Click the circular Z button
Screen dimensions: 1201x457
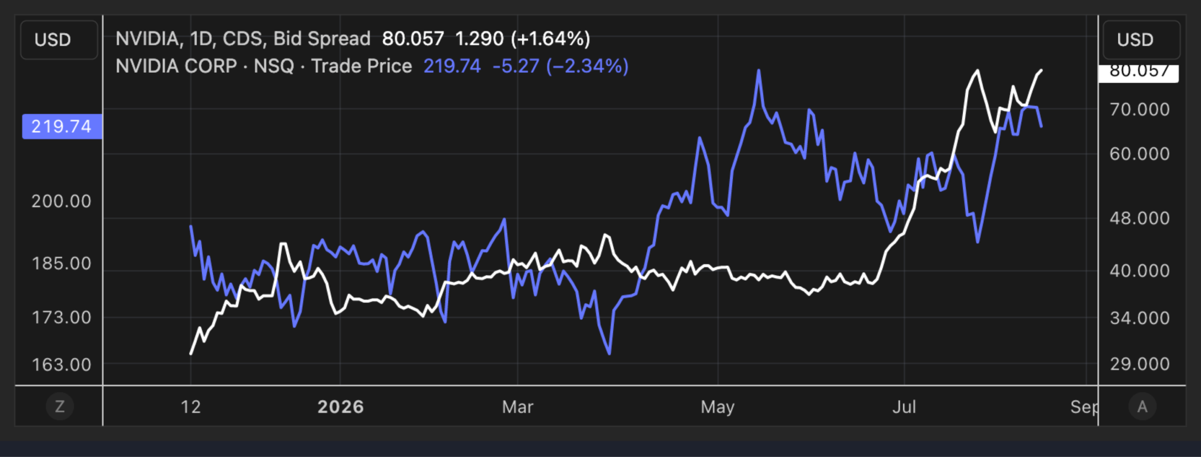tap(60, 406)
